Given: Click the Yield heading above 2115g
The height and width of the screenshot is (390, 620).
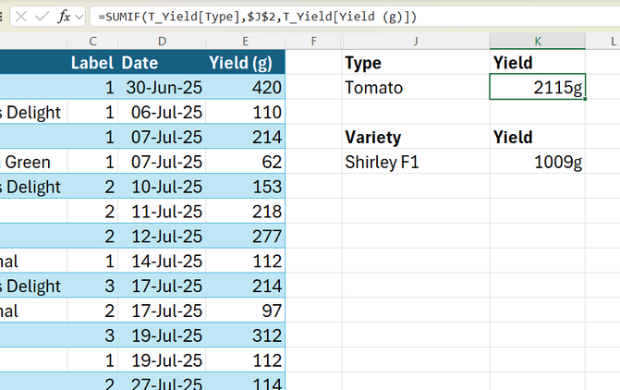Looking at the screenshot, I should [538, 63].
